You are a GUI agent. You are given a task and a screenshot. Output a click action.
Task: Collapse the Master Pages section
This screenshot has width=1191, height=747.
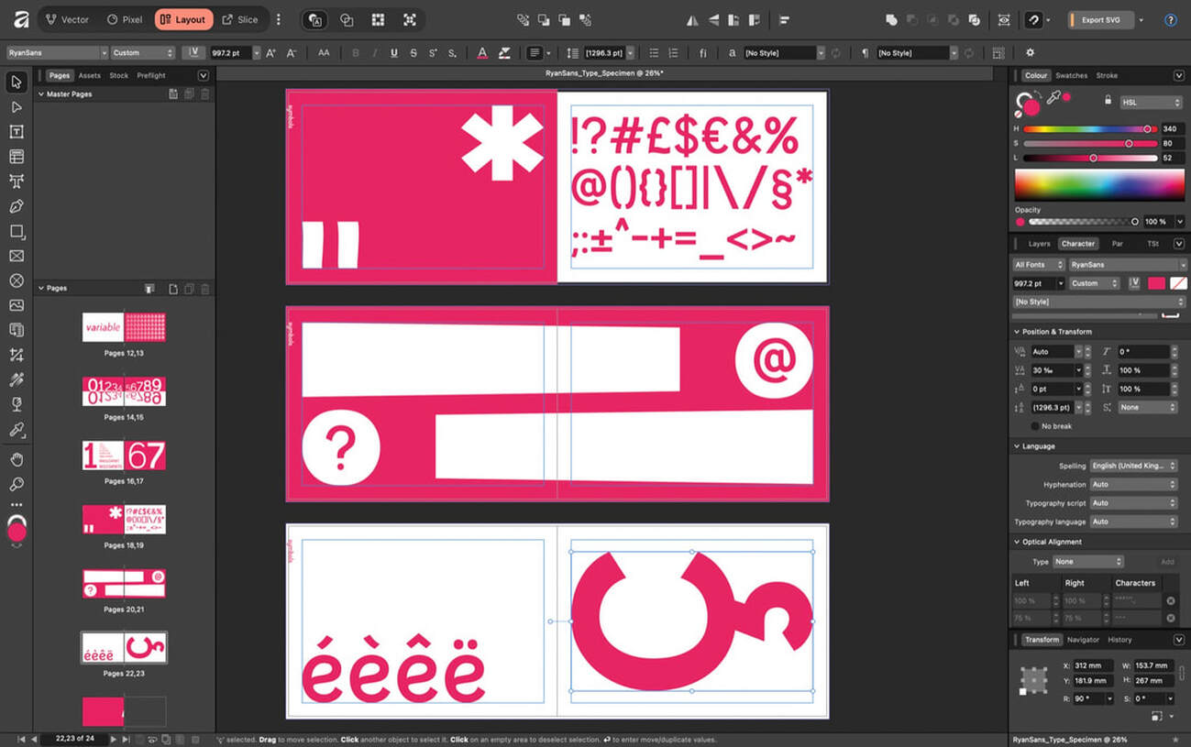click(x=41, y=93)
